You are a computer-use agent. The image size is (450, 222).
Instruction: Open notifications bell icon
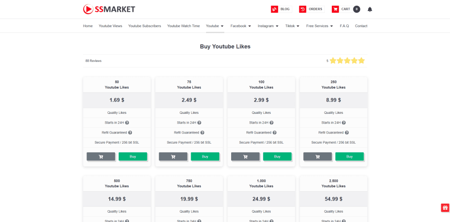tap(370, 9)
